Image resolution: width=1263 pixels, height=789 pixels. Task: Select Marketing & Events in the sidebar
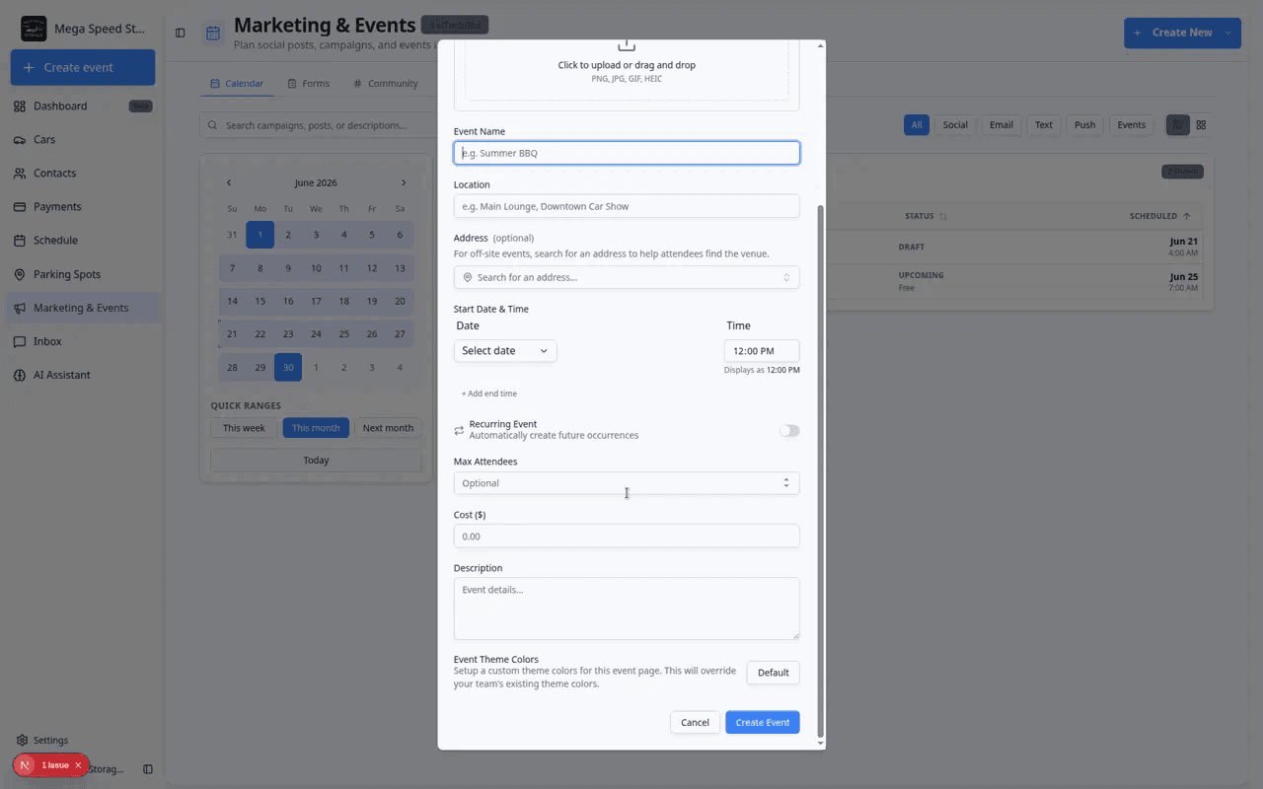click(x=81, y=308)
